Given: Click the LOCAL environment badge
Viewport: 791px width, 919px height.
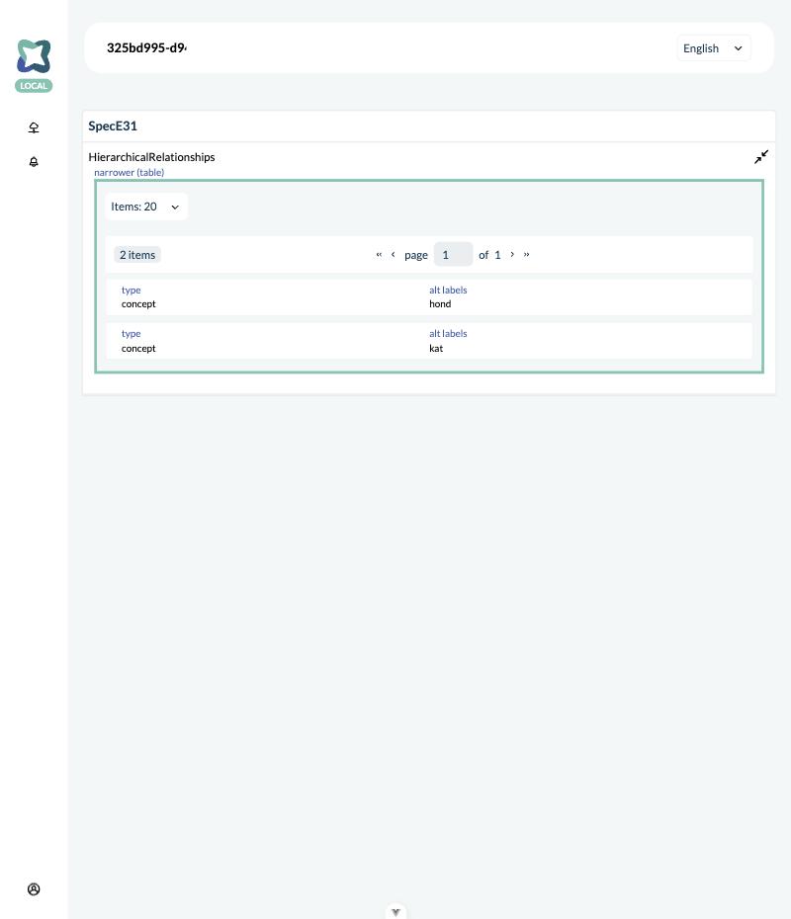Looking at the screenshot, I should click(x=34, y=86).
